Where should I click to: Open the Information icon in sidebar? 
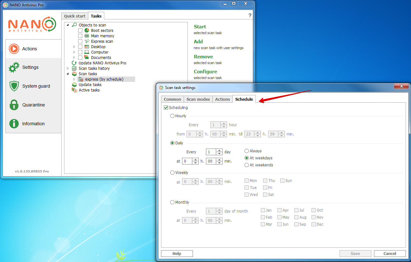tap(14, 124)
